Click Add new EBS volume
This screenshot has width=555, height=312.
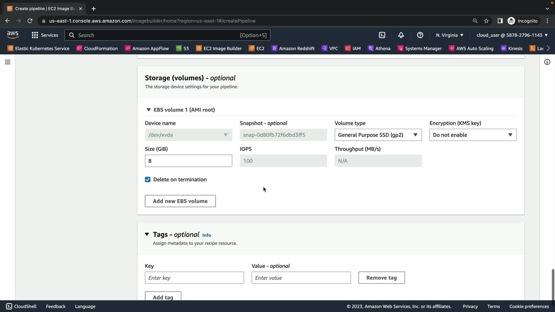180,201
